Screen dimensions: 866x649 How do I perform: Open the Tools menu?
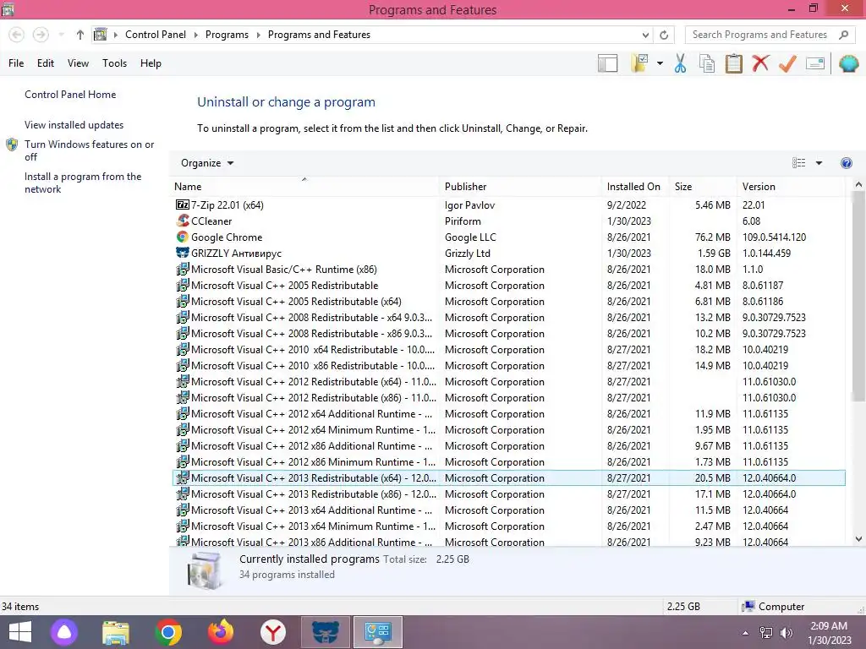click(114, 63)
